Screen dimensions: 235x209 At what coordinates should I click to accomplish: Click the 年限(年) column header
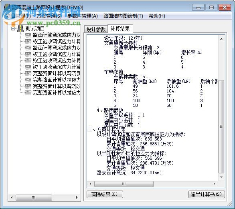tap(152, 52)
